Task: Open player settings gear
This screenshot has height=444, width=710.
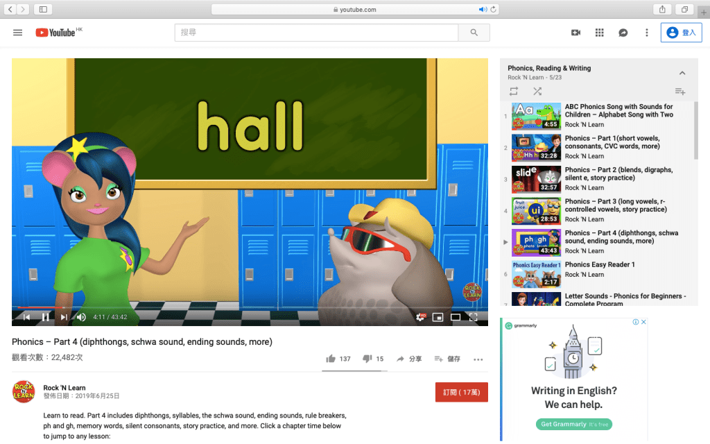Action: tap(420, 317)
